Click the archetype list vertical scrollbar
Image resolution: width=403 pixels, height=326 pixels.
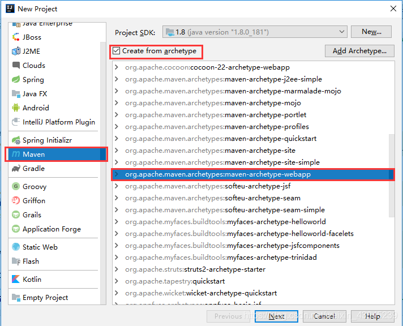click(x=392, y=175)
